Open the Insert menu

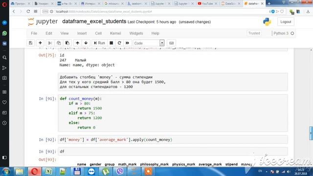pyautogui.click(x=82, y=33)
